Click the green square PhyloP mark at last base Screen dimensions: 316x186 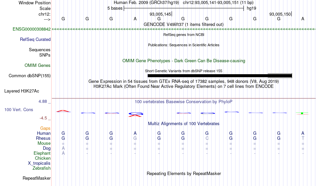(302, 113)
